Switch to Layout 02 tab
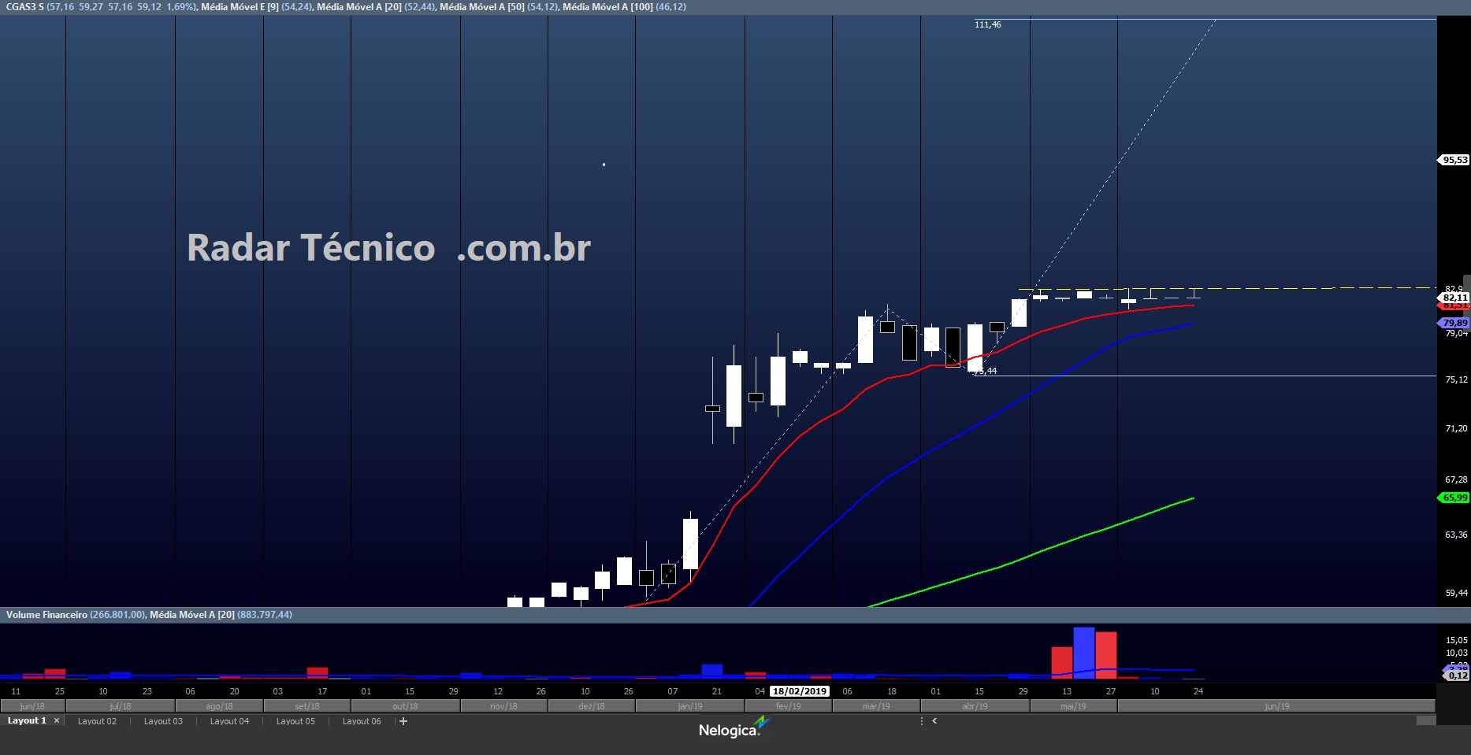The width and height of the screenshot is (1471, 755). (x=97, y=721)
